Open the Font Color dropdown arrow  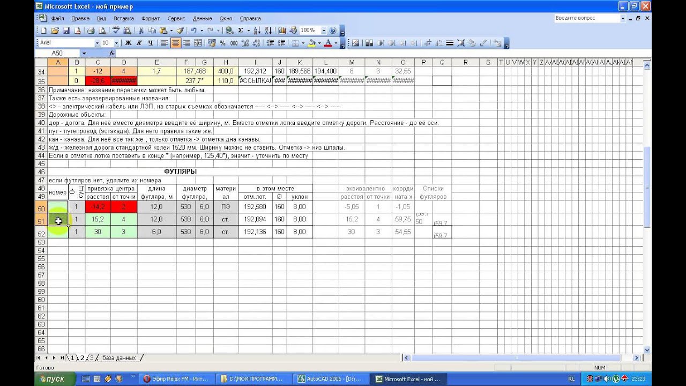[x=336, y=43]
